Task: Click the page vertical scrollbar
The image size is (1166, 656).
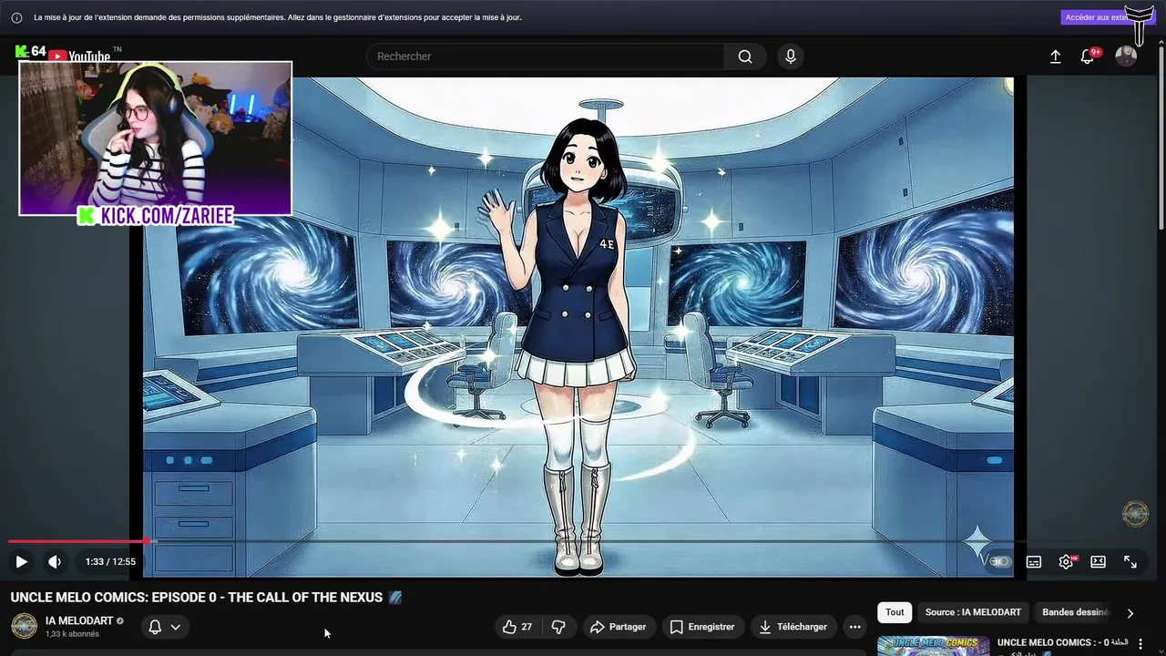Action: [1161, 137]
